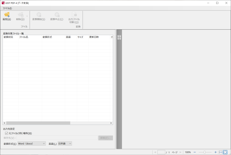The image size is (231, 155).
Task: Click the 保存先 path input field
Action: click(57, 138)
